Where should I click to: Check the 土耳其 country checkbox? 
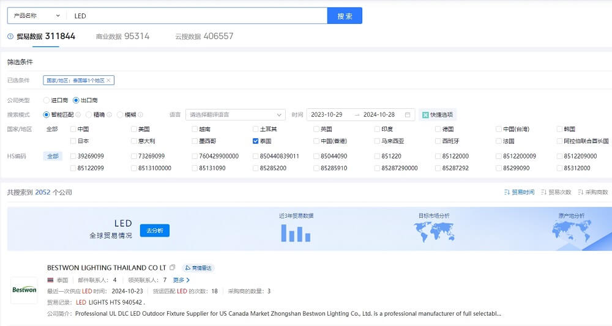pyautogui.click(x=256, y=129)
